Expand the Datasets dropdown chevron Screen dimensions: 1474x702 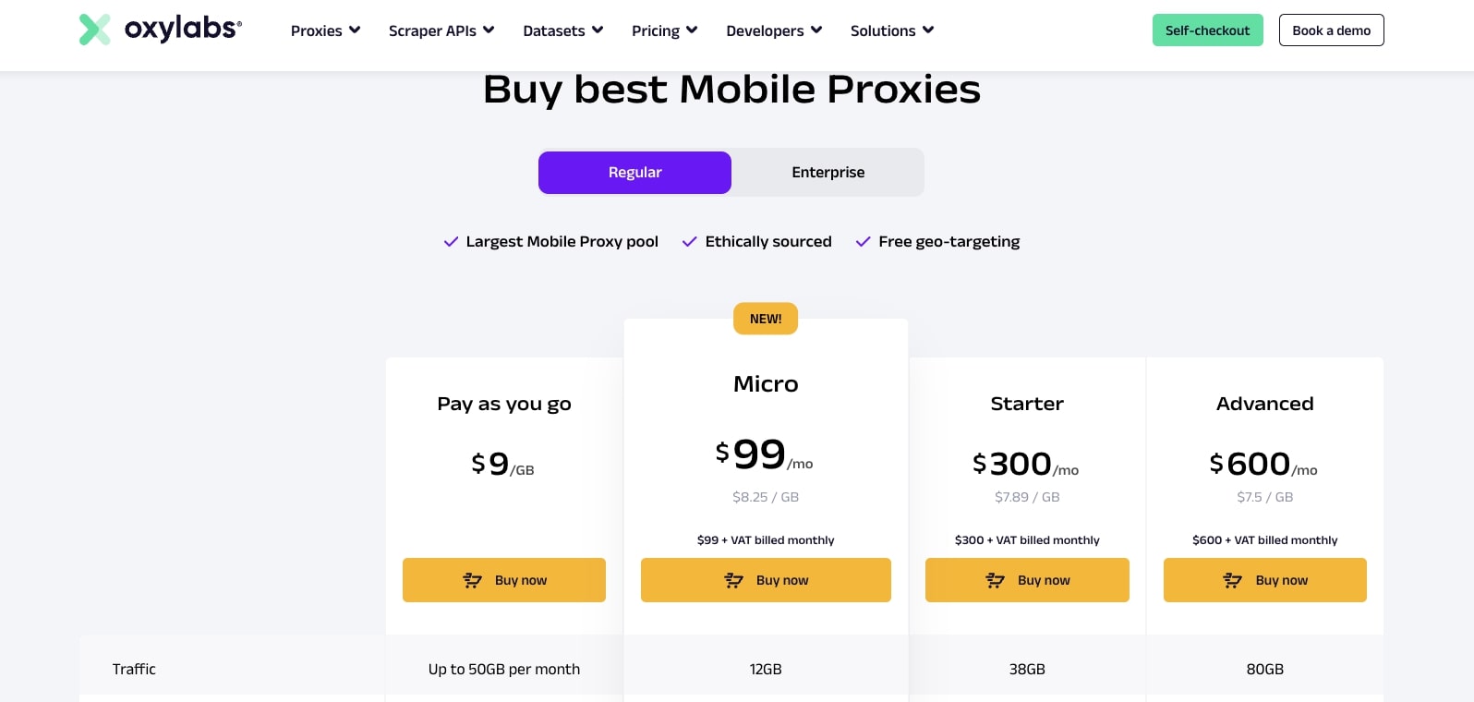tap(598, 30)
